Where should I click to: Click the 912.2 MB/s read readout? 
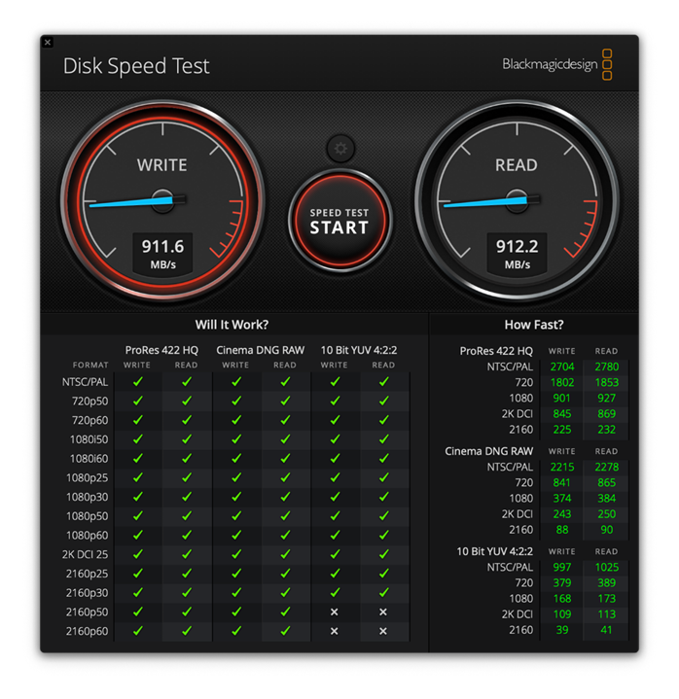[516, 254]
